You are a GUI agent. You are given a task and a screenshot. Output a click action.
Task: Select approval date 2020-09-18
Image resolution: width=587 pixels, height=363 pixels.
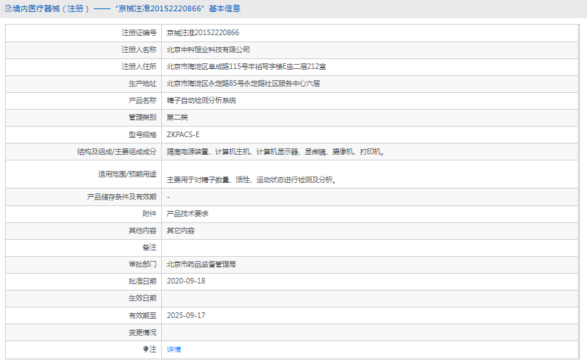(186, 281)
